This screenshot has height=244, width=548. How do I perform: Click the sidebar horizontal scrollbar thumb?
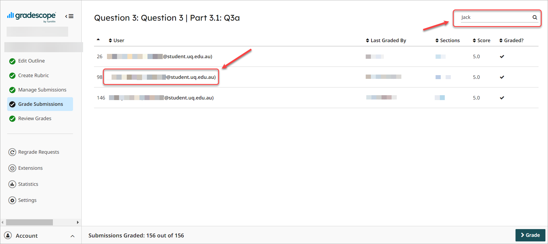click(29, 222)
